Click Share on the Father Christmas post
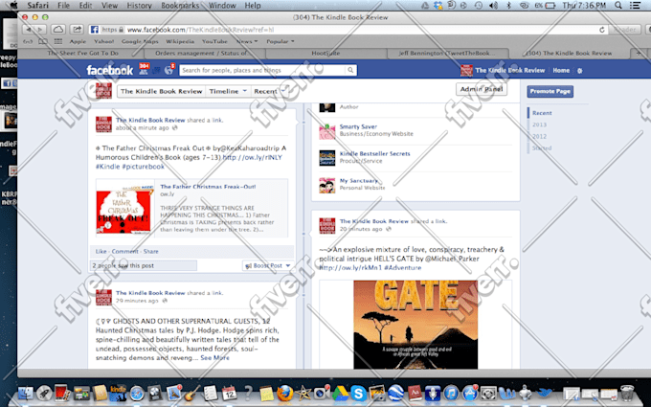The height and width of the screenshot is (407, 651). click(x=150, y=251)
